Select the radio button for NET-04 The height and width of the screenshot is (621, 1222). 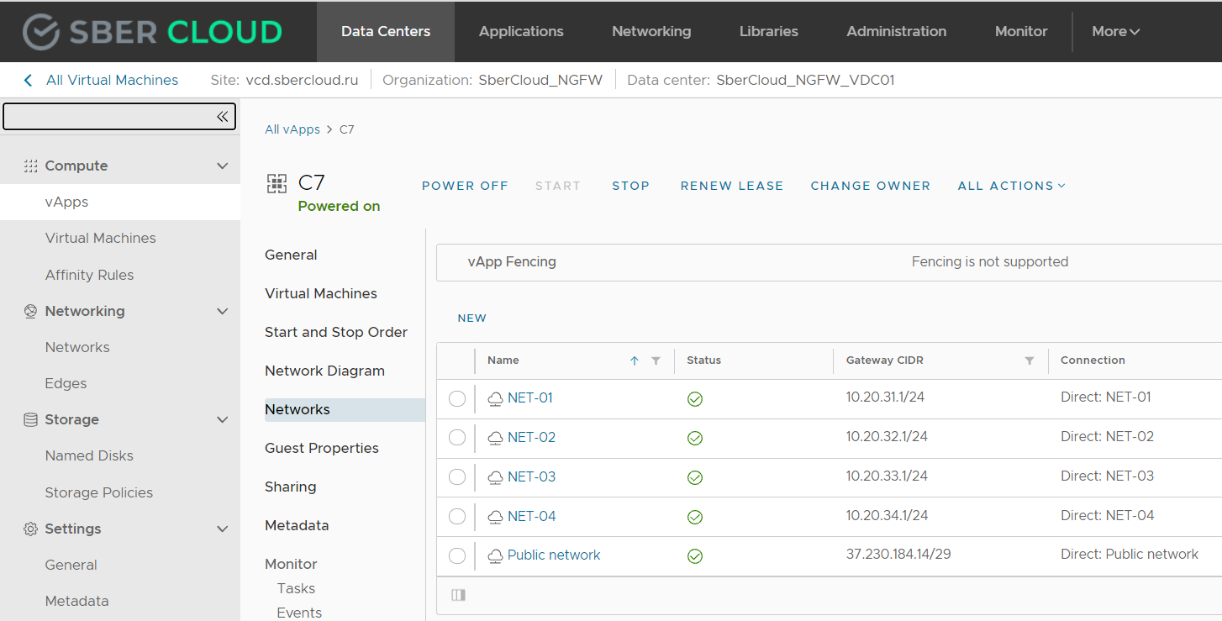[457, 517]
